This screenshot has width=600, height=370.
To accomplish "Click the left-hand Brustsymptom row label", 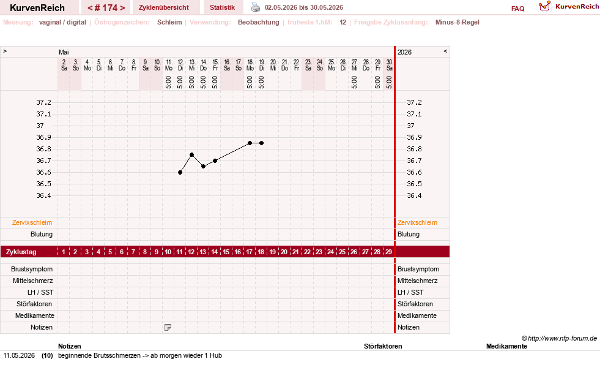I will [x=32, y=269].
